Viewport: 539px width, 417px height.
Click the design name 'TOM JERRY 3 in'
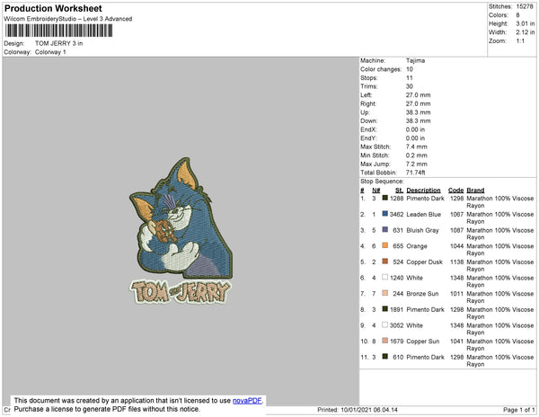pyautogui.click(x=58, y=43)
